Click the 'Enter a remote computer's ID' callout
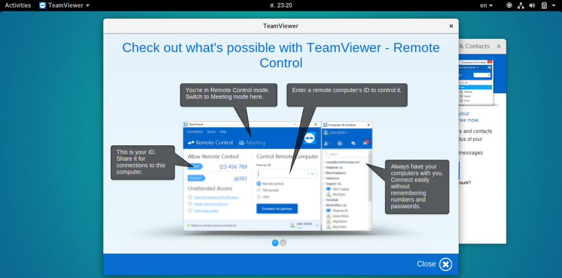 point(347,95)
